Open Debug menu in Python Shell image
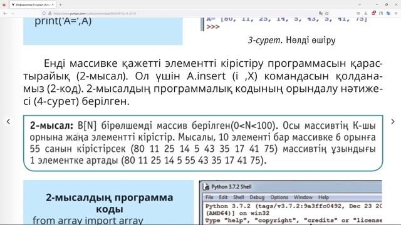The image size is (401, 225). [x=257, y=197]
